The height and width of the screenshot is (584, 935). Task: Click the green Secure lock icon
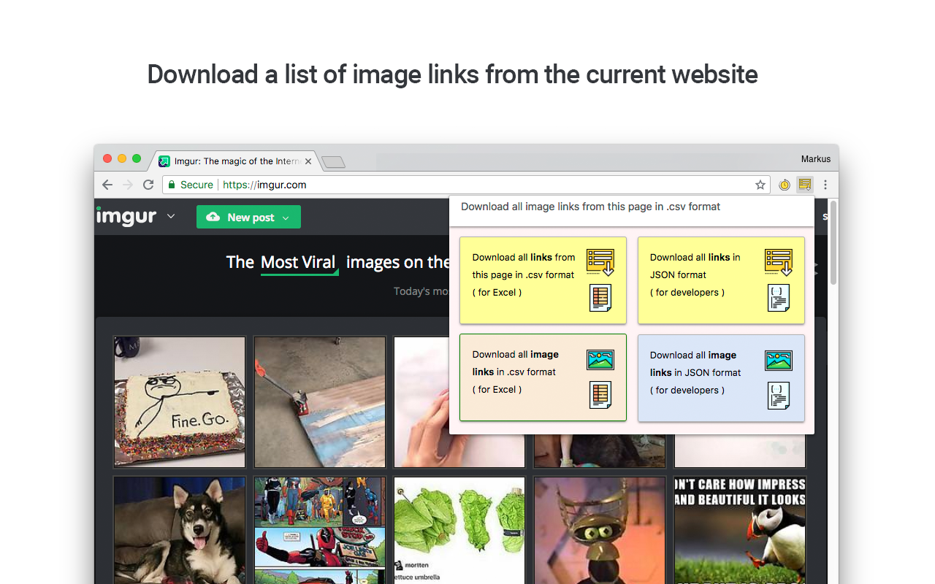pos(172,185)
